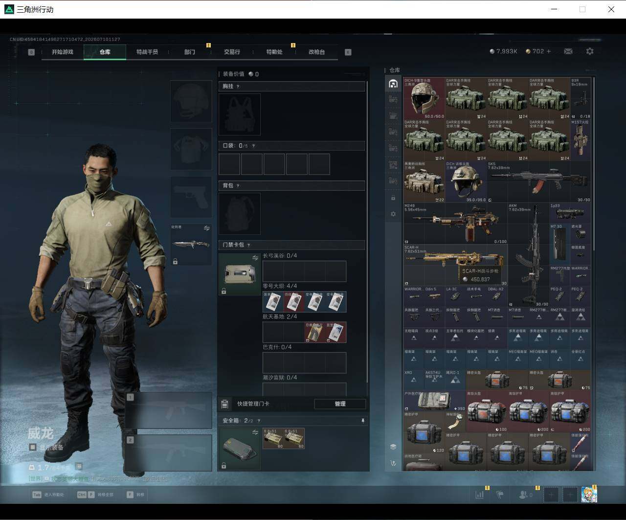Click the stack-sort icon in warehouse sidebar

pos(393,447)
